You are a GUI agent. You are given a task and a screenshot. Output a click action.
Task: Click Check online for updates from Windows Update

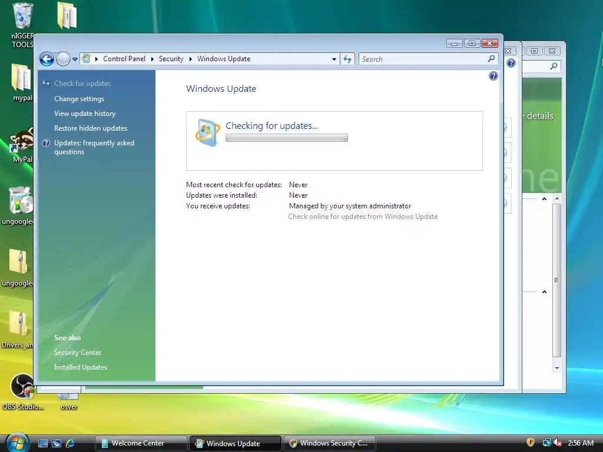tap(363, 217)
